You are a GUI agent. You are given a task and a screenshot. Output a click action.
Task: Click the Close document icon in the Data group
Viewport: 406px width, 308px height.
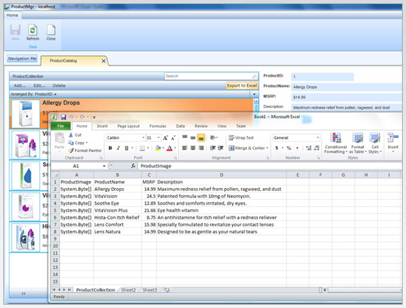click(x=51, y=30)
